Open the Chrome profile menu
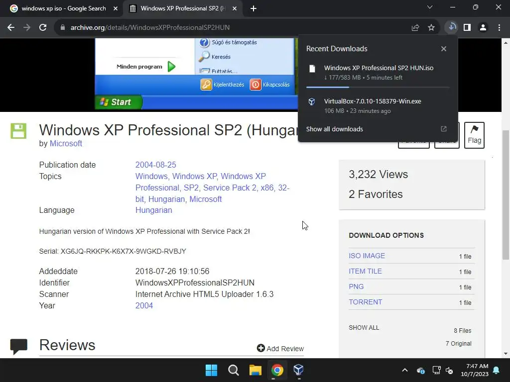Image resolution: width=510 pixels, height=382 pixels. pyautogui.click(x=483, y=28)
